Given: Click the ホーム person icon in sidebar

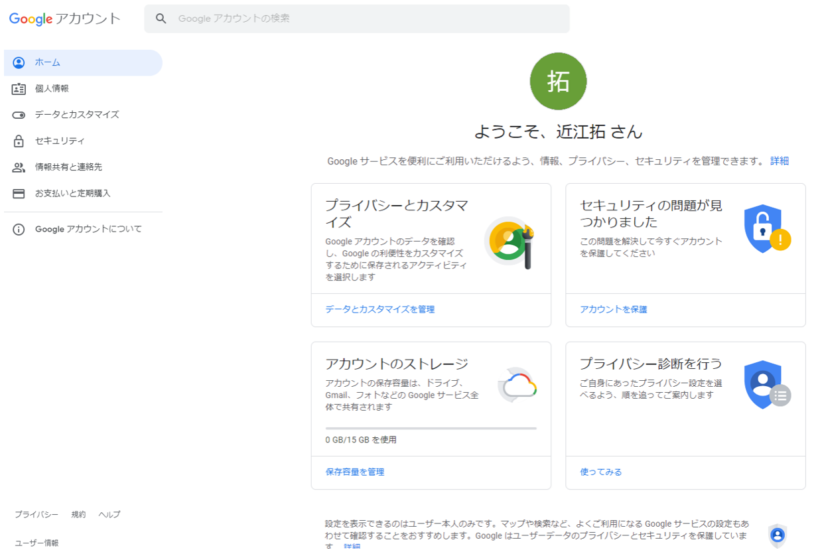Looking at the screenshot, I should 19,62.
